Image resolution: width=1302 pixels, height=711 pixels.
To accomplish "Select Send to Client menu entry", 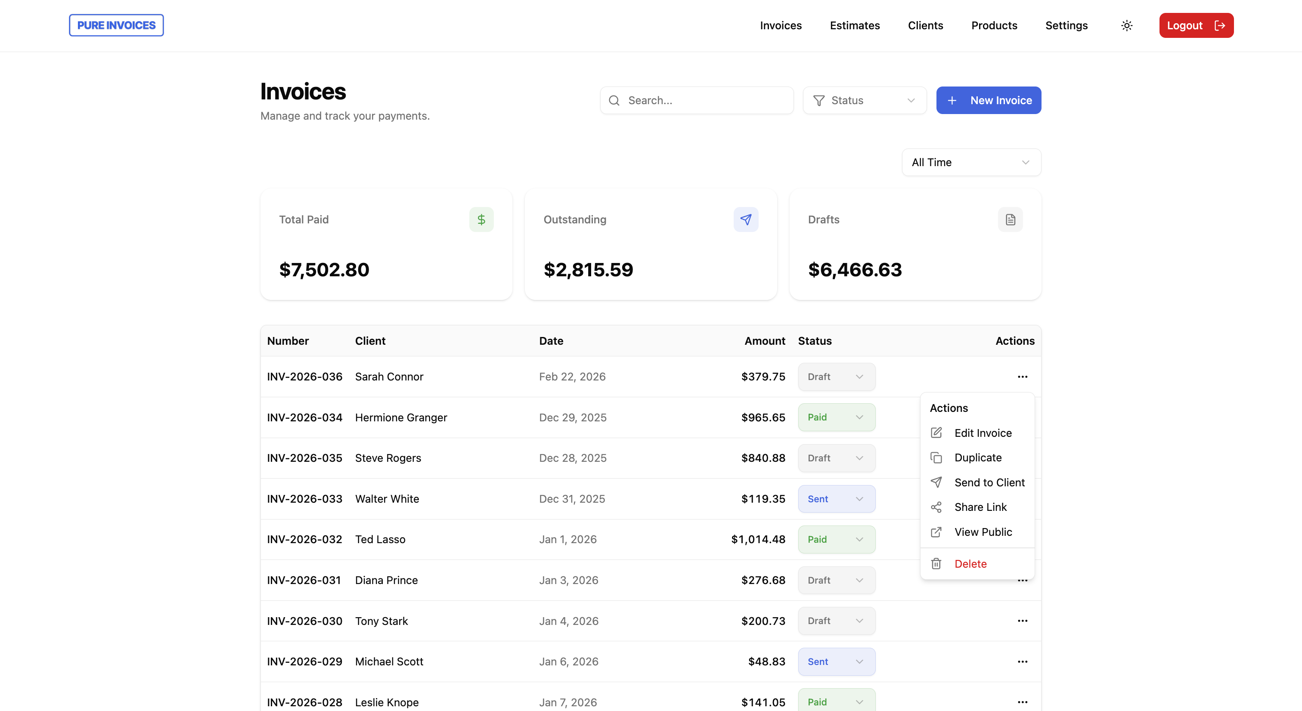I will click(x=989, y=482).
